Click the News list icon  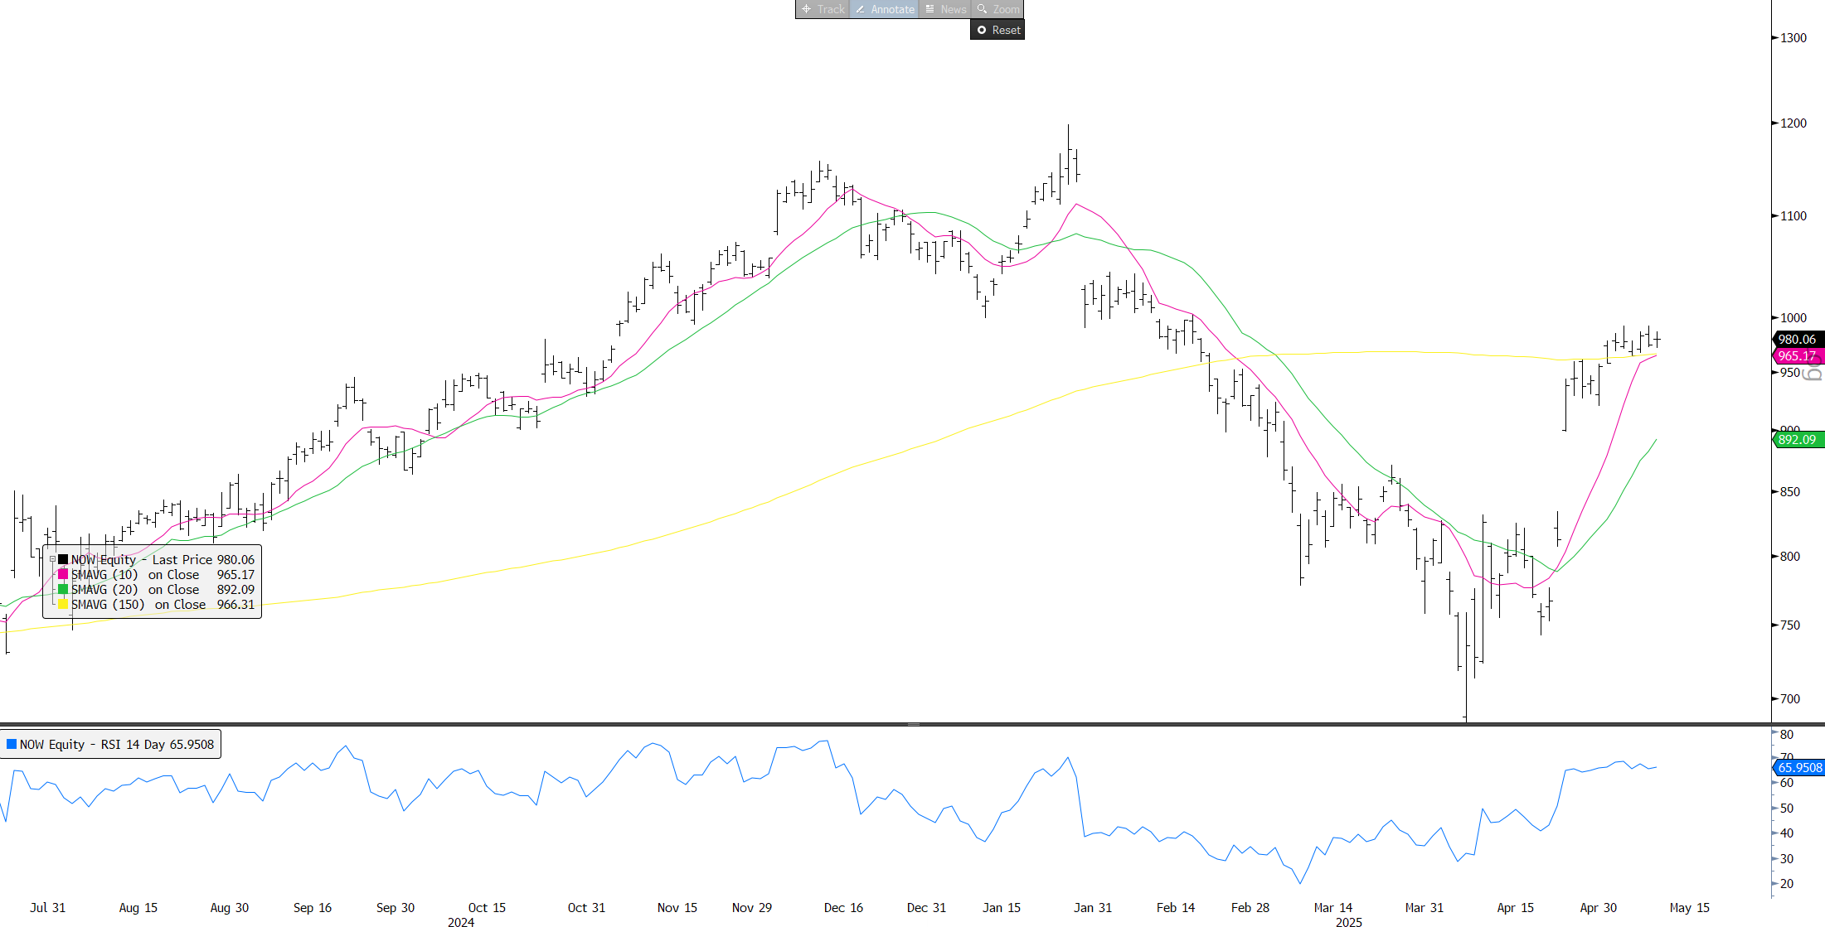pos(930,9)
